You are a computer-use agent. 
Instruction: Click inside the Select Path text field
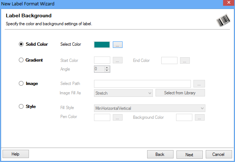point(142,84)
